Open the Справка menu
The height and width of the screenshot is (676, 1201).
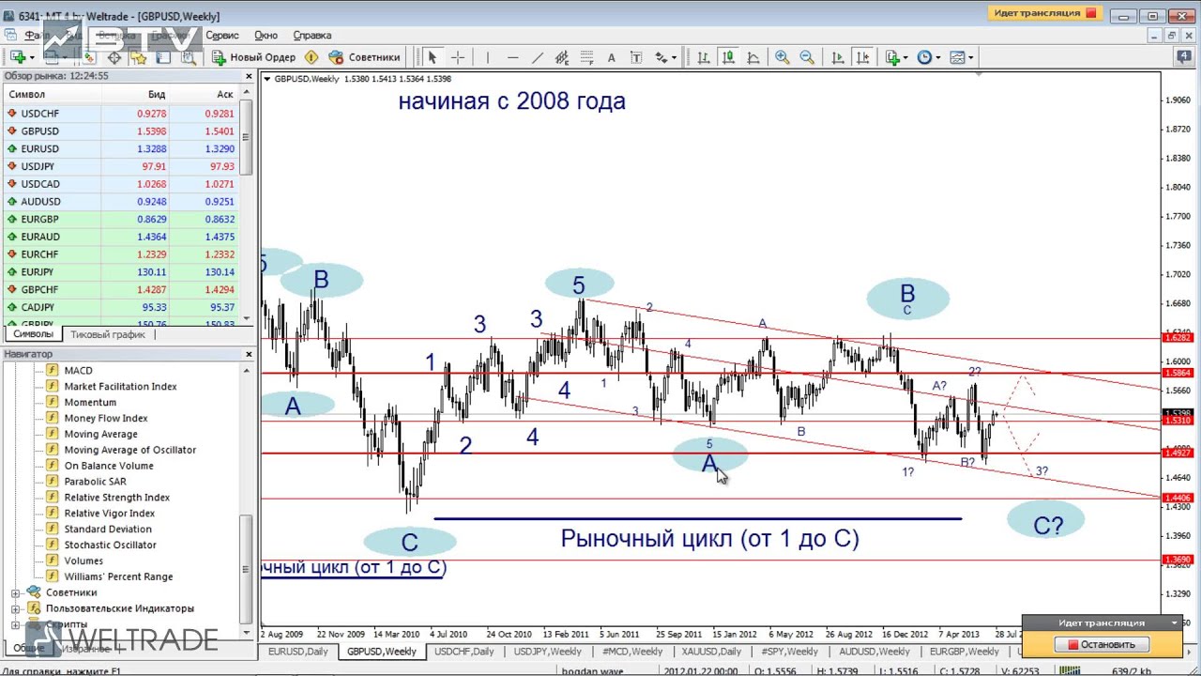tap(312, 35)
